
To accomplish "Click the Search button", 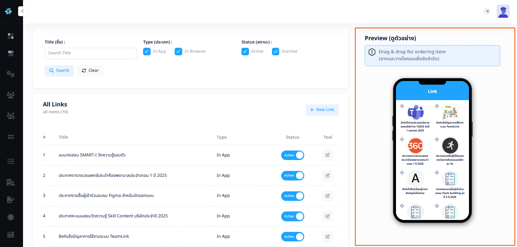I will pyautogui.click(x=59, y=70).
